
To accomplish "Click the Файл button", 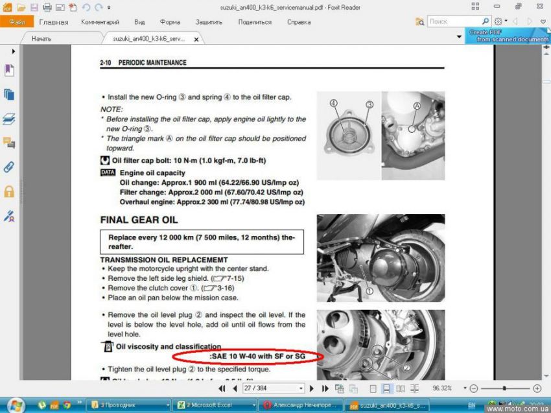I will (17, 22).
